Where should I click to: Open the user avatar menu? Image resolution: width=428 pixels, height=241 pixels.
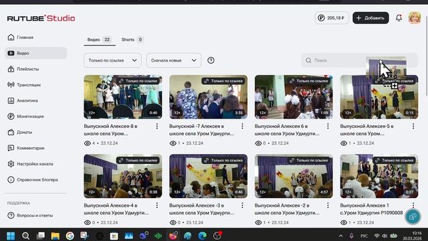(x=415, y=18)
